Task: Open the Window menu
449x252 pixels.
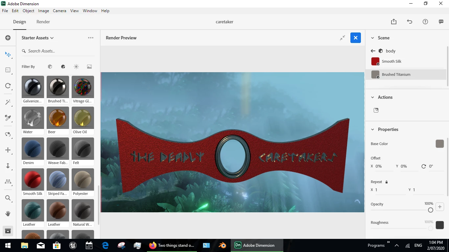Action: coord(90,11)
